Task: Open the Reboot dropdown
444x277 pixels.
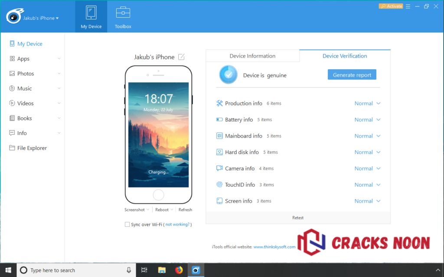Action: tap(164, 210)
